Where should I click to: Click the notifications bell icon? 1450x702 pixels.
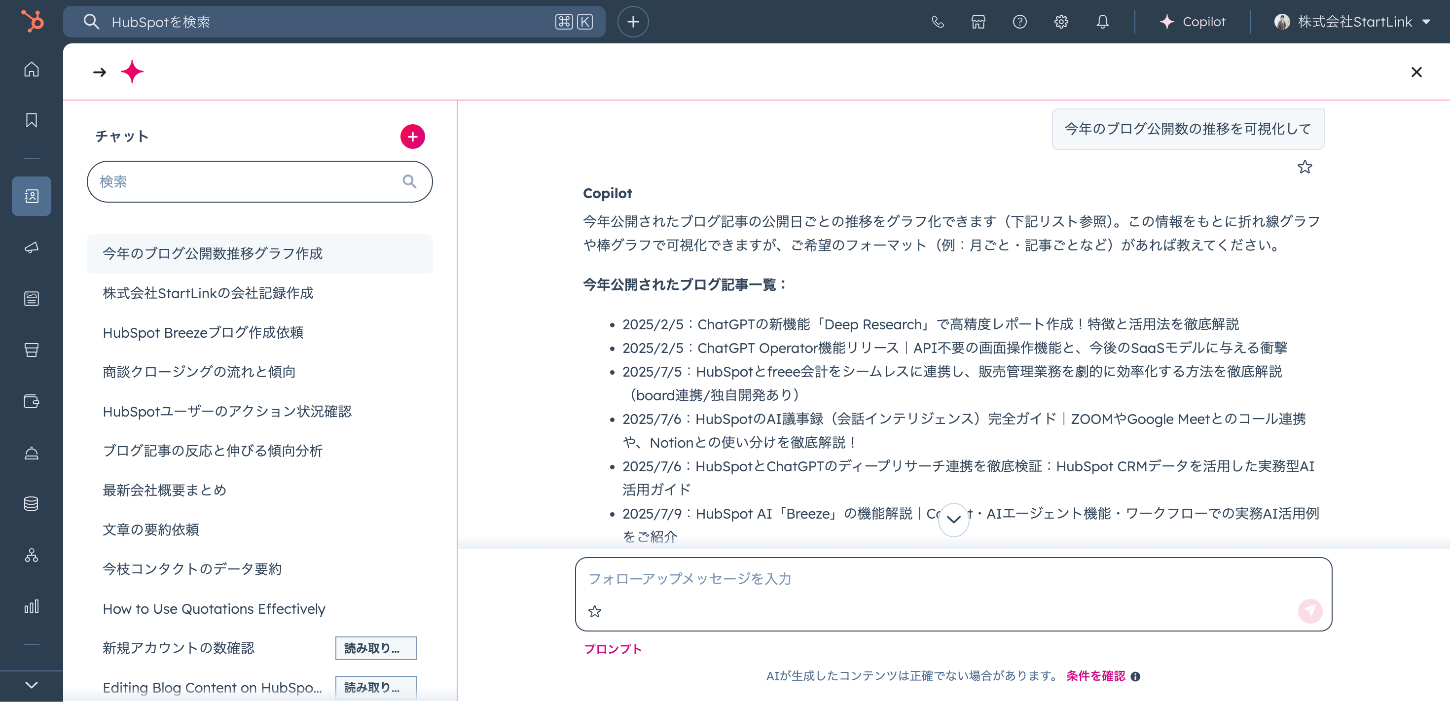pos(1102,22)
